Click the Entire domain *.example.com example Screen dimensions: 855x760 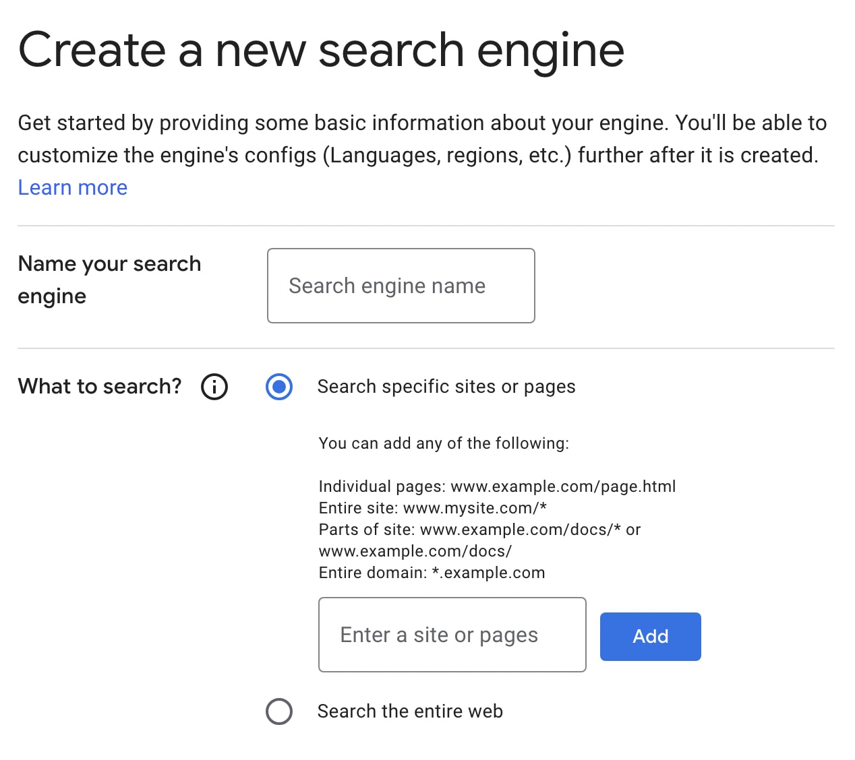pos(432,573)
